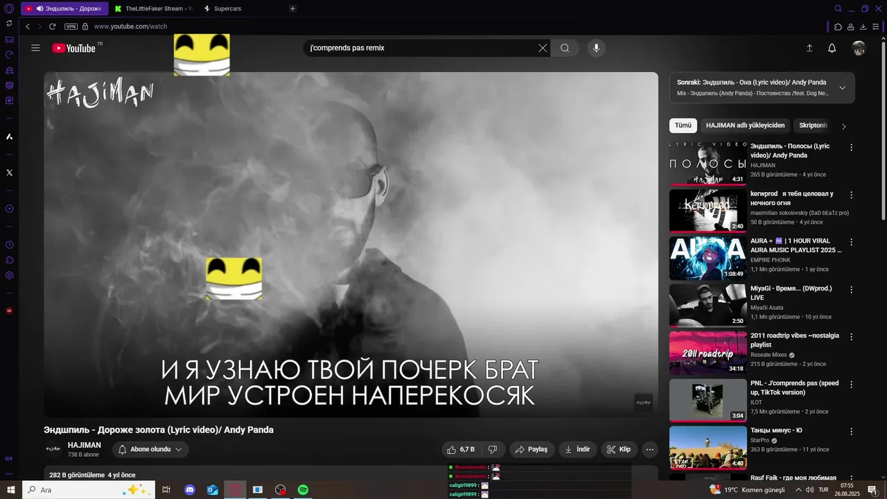The height and width of the screenshot is (499, 887).
Task: Select the Tümü filter chip
Action: coord(683,125)
